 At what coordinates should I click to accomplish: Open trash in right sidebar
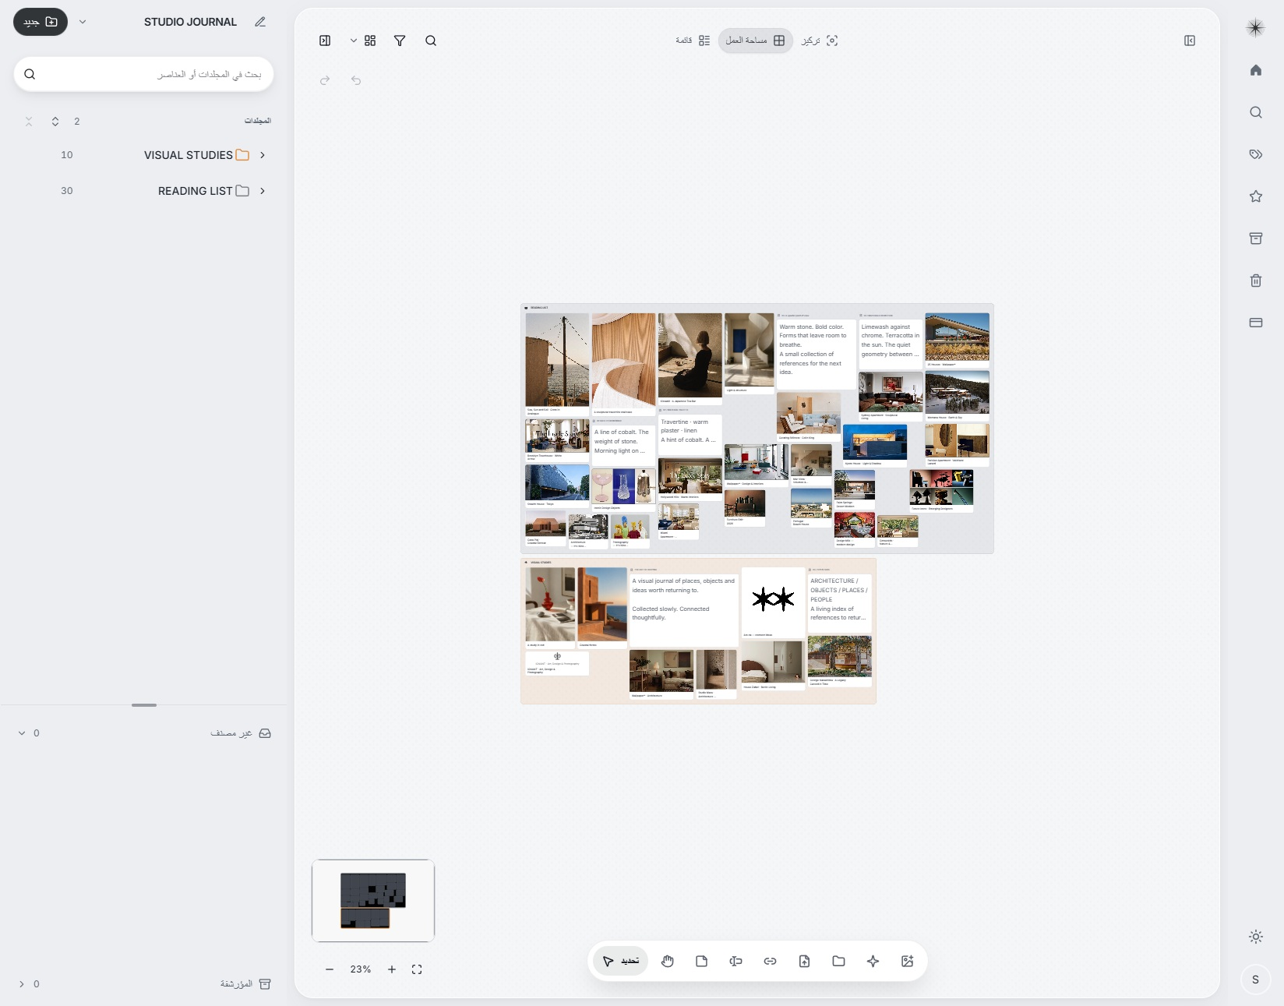coord(1256,281)
